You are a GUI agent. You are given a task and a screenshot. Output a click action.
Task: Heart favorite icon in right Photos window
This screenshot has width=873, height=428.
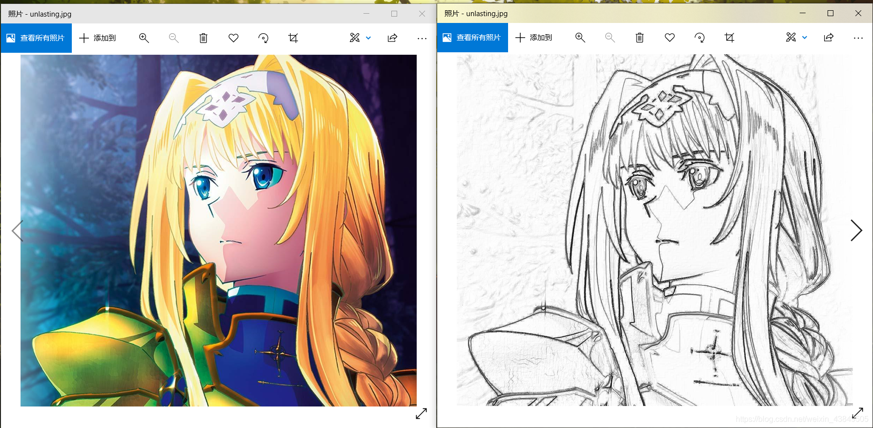[x=670, y=38]
